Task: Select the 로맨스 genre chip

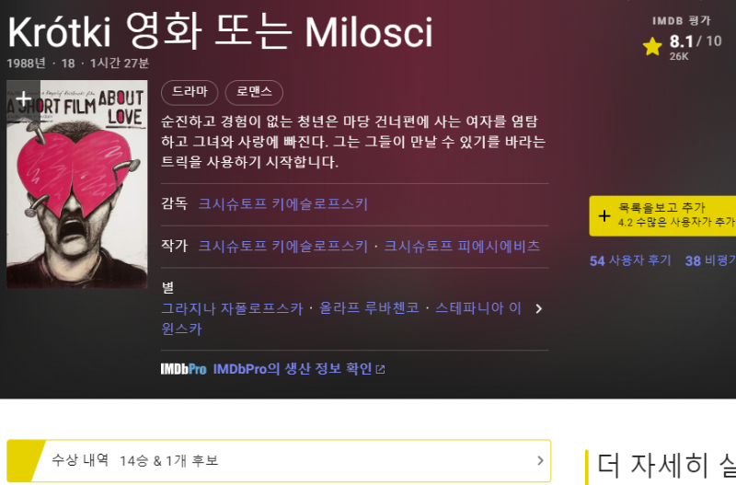Action: [x=254, y=93]
